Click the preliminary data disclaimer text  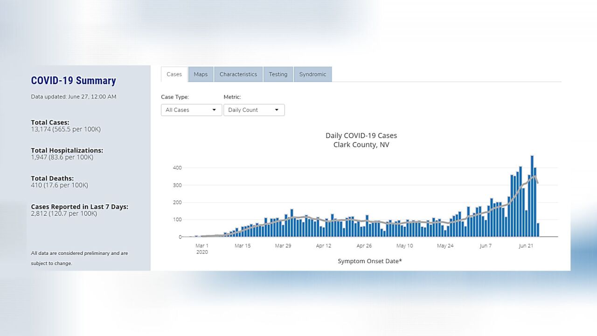coord(79,258)
